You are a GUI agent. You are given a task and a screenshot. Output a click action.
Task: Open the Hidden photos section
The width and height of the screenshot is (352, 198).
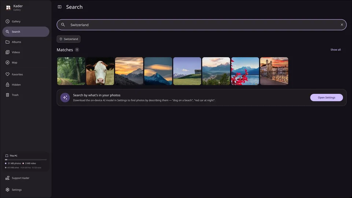point(26,85)
